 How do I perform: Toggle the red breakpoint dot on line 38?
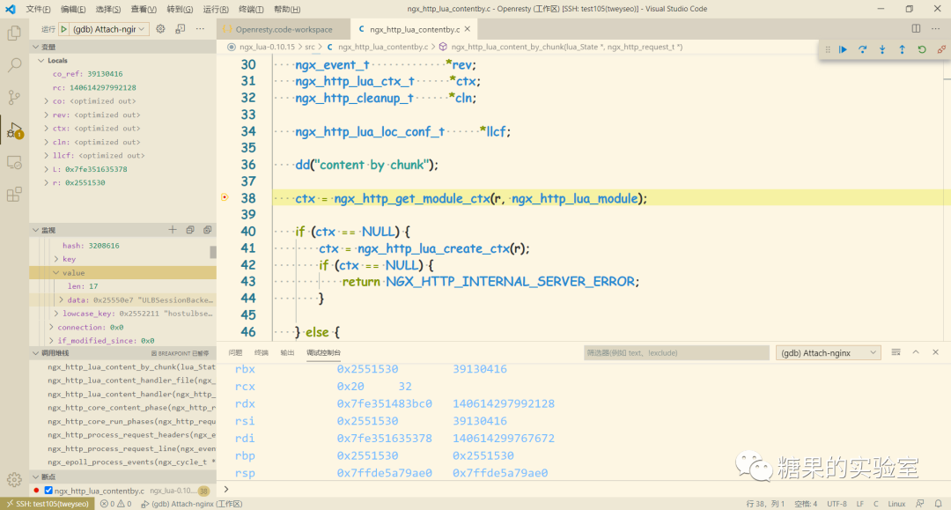pos(225,197)
